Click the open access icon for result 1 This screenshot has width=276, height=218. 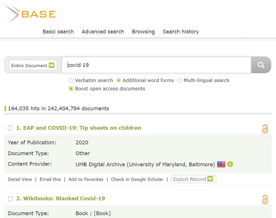pos(265,129)
